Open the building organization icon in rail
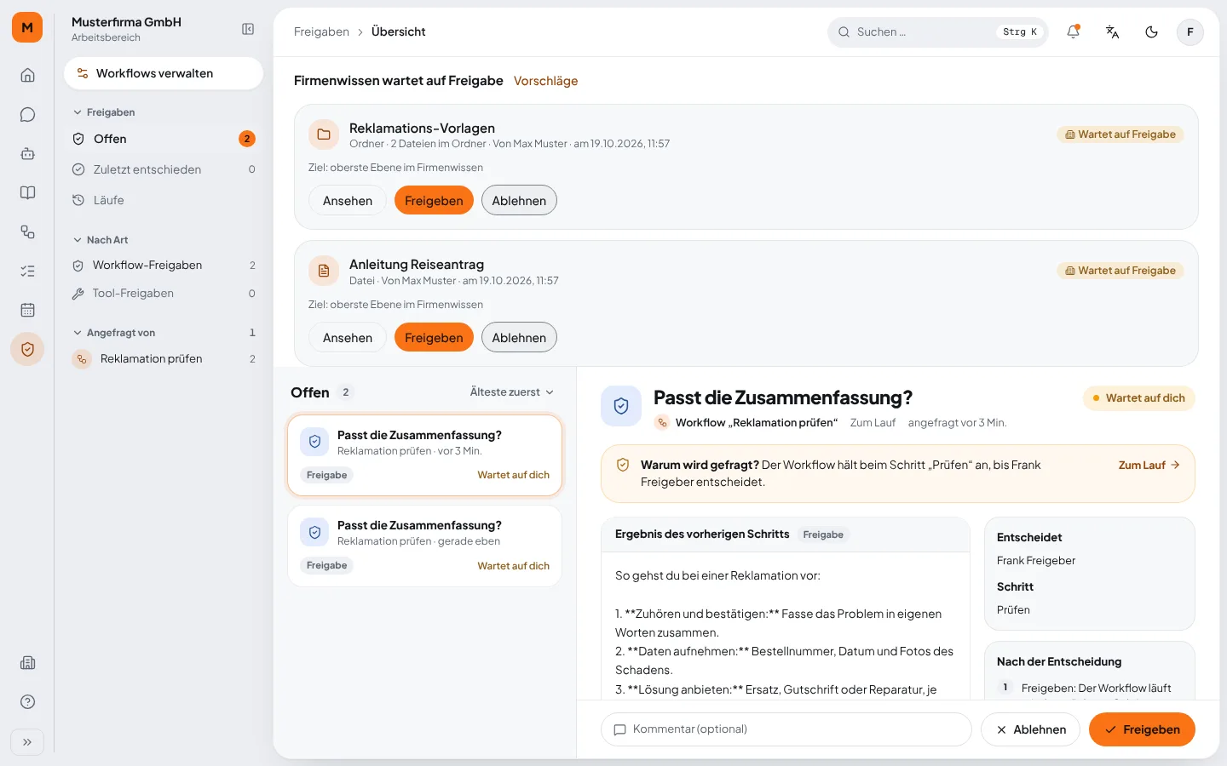The image size is (1227, 766). point(27,662)
